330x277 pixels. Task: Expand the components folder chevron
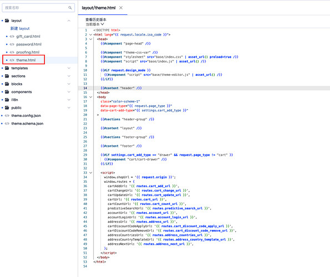coord(69,92)
